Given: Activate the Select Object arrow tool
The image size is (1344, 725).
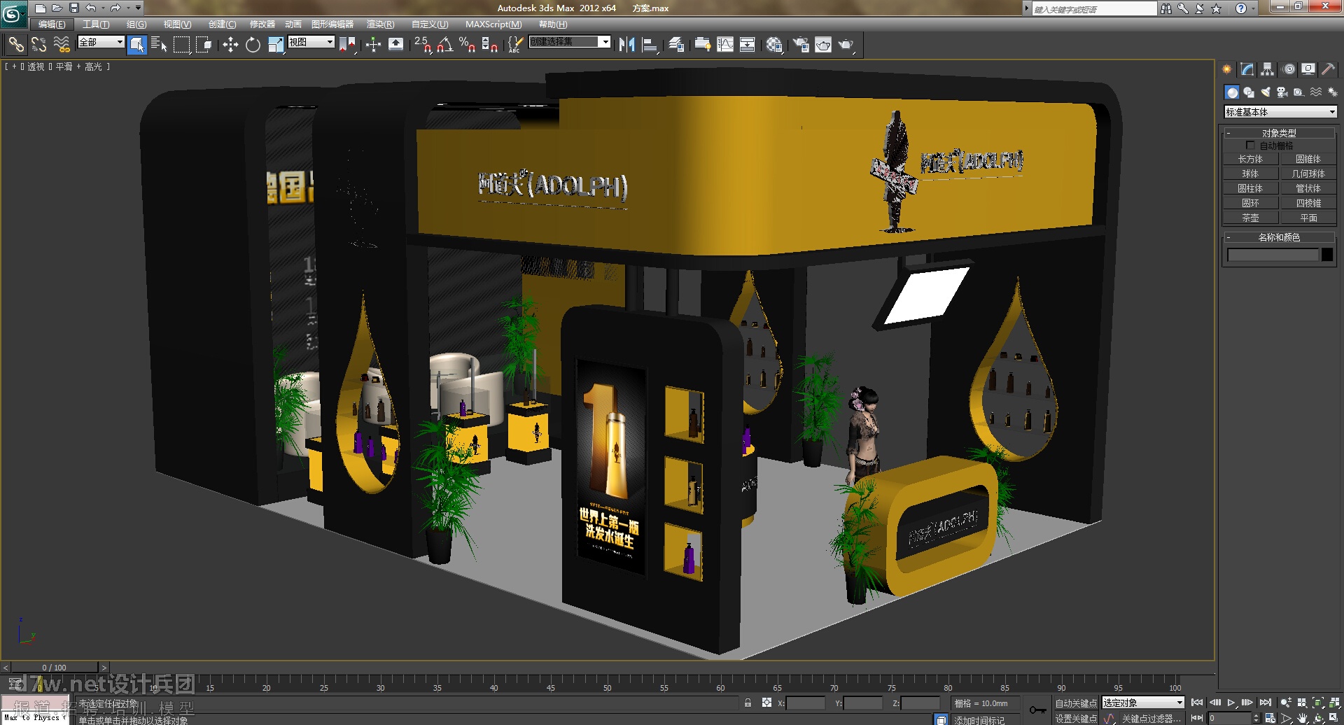Looking at the screenshot, I should point(137,45).
